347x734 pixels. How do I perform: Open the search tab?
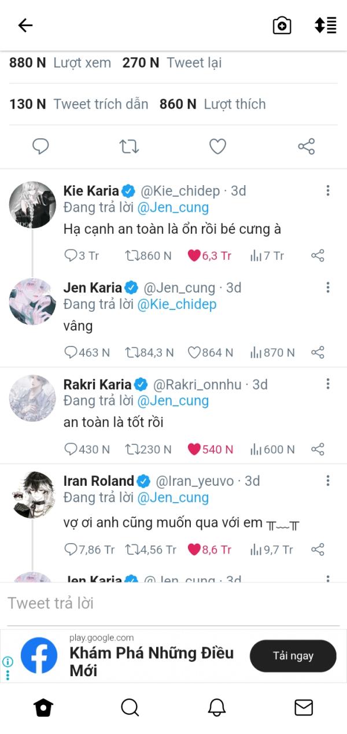tap(130, 707)
